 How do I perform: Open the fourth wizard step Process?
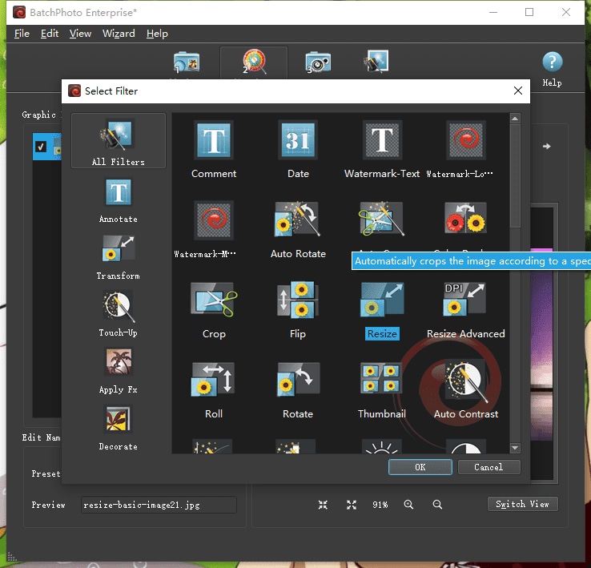coord(376,62)
